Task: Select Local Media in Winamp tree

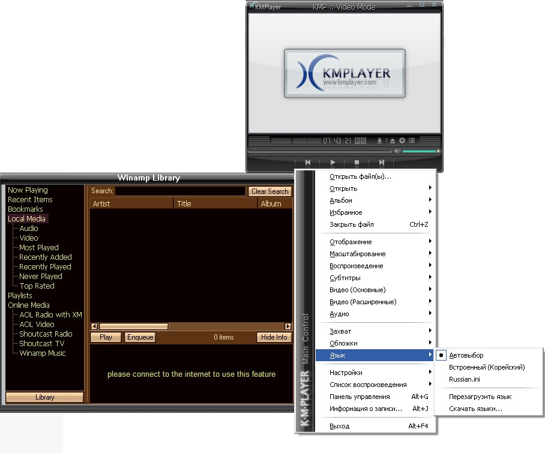Action: coord(27,218)
